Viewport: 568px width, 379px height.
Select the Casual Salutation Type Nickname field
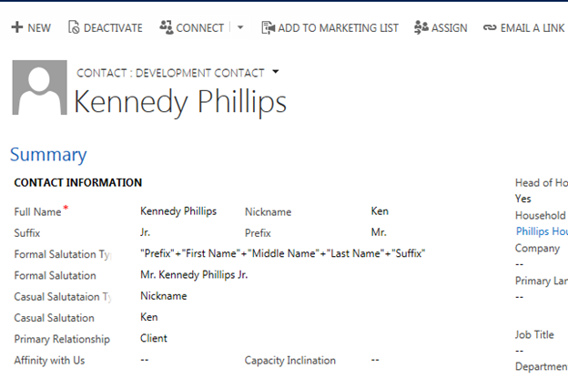[164, 296]
